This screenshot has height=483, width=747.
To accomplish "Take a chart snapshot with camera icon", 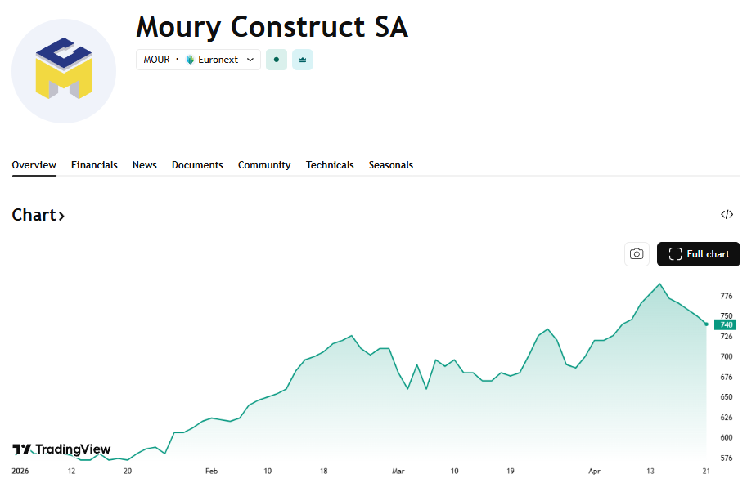I will (x=637, y=254).
